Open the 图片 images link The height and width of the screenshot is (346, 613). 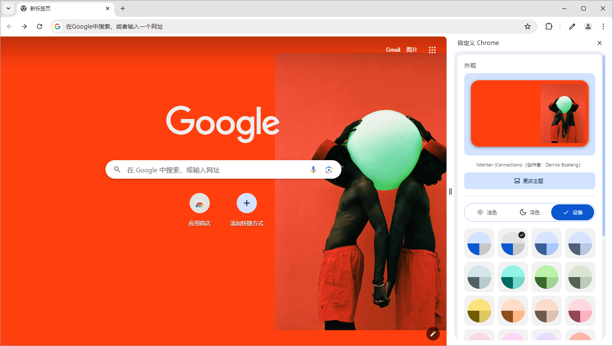(412, 50)
